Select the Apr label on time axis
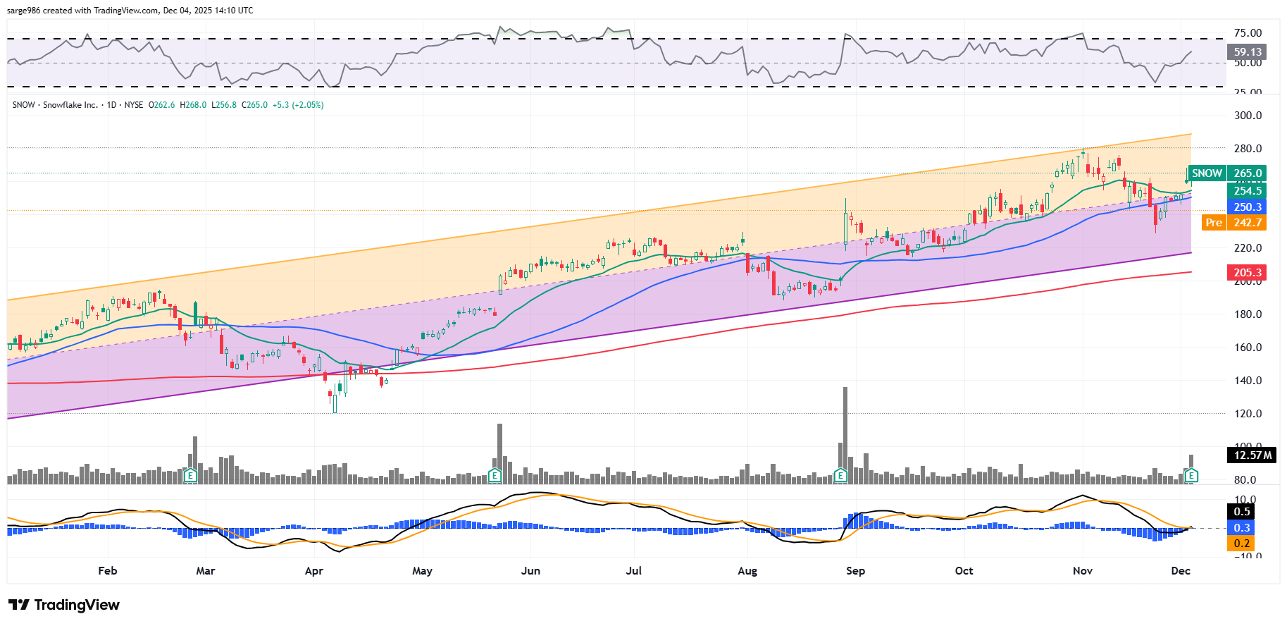 313,571
